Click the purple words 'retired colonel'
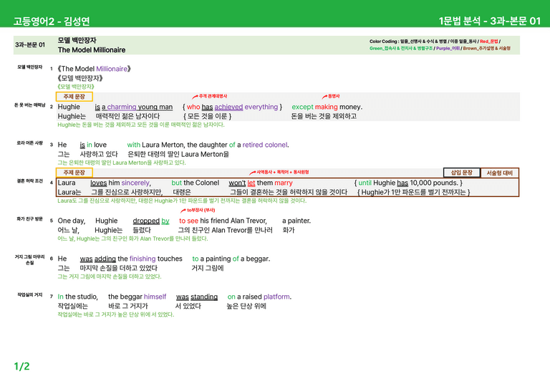The width and height of the screenshot is (550, 389). tap(265, 145)
